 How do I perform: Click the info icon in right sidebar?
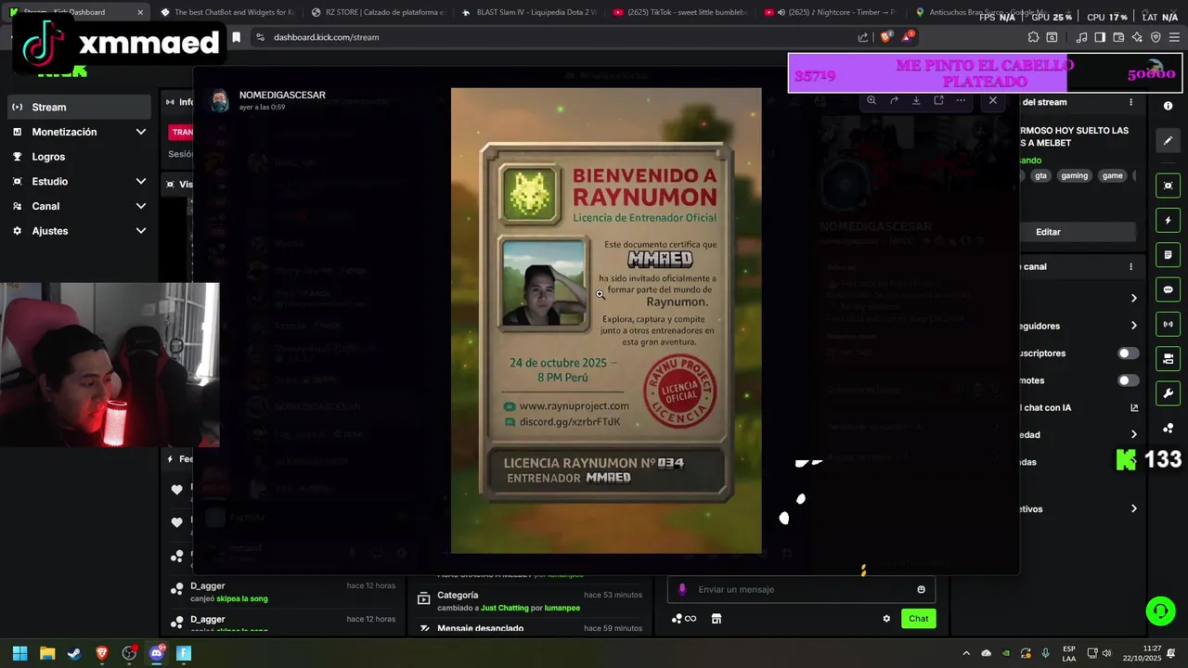click(1168, 106)
